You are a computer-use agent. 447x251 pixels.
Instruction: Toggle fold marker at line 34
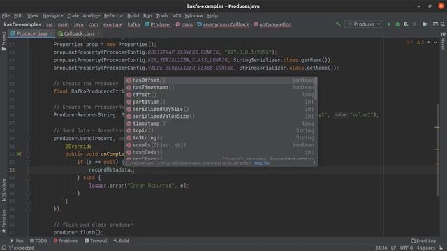click(x=28, y=178)
